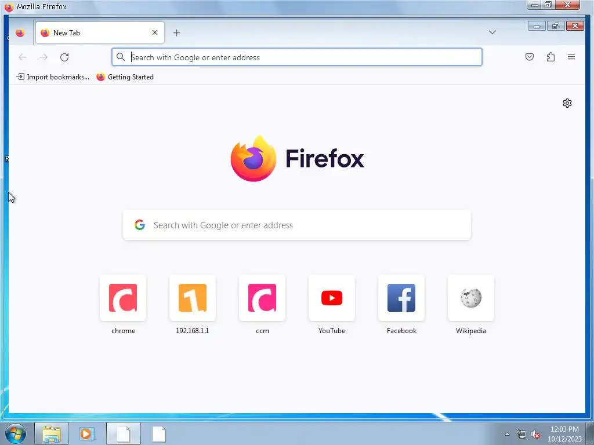Go back using the back arrow
The image size is (594, 445).
23,57
